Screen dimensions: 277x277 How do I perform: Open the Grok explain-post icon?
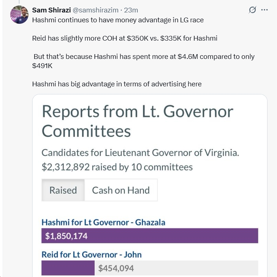click(252, 10)
